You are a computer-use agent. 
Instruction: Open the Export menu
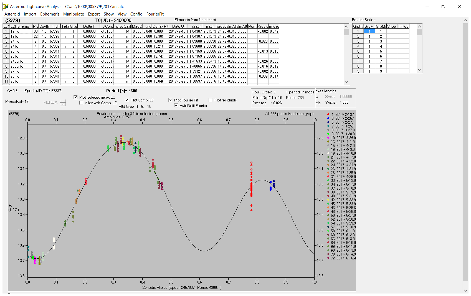pyautogui.click(x=94, y=14)
